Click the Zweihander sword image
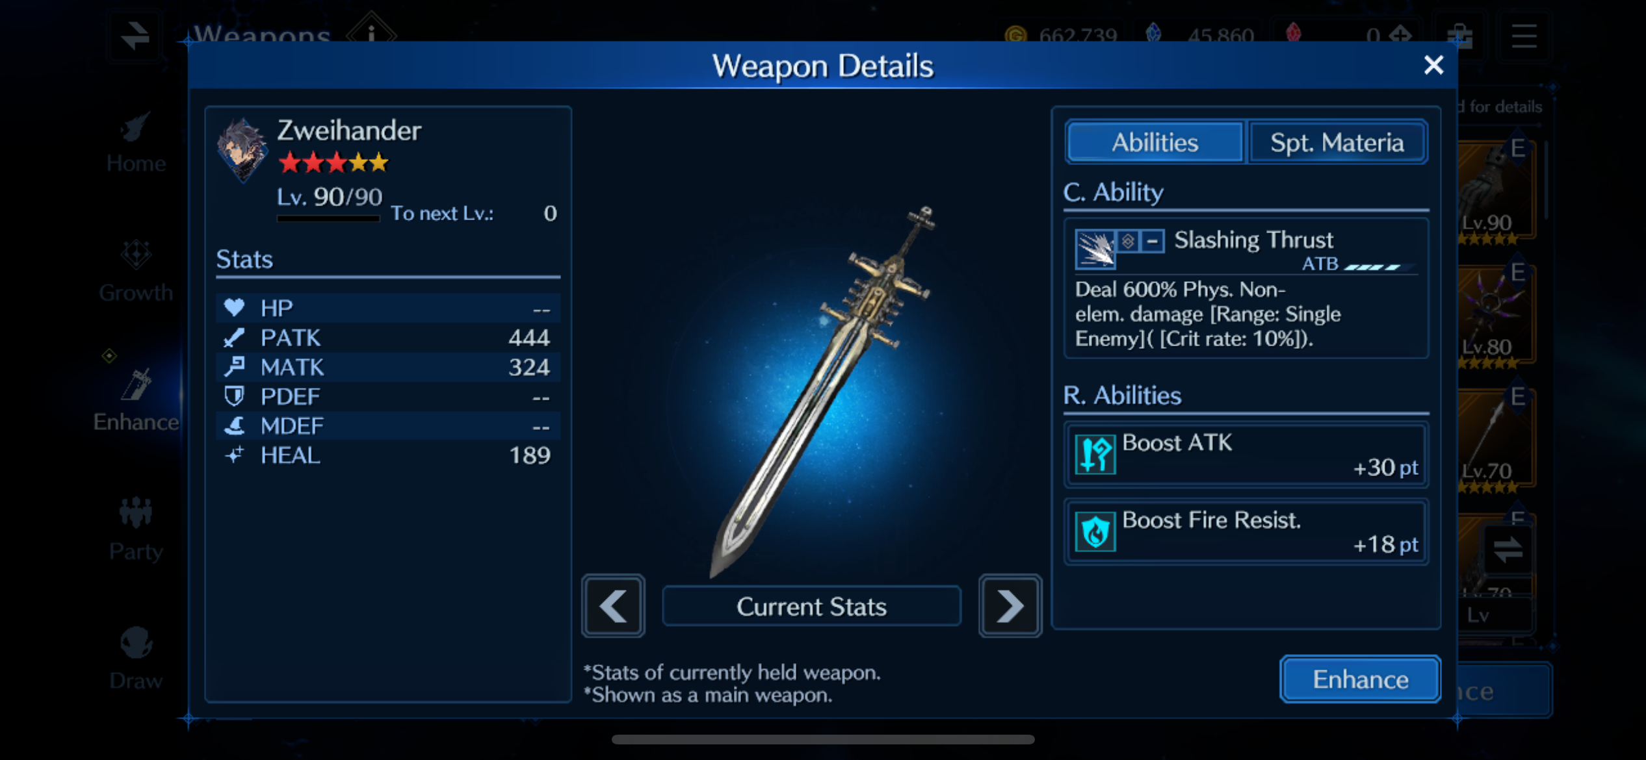Screen dimensions: 1646x760 pos(823,390)
